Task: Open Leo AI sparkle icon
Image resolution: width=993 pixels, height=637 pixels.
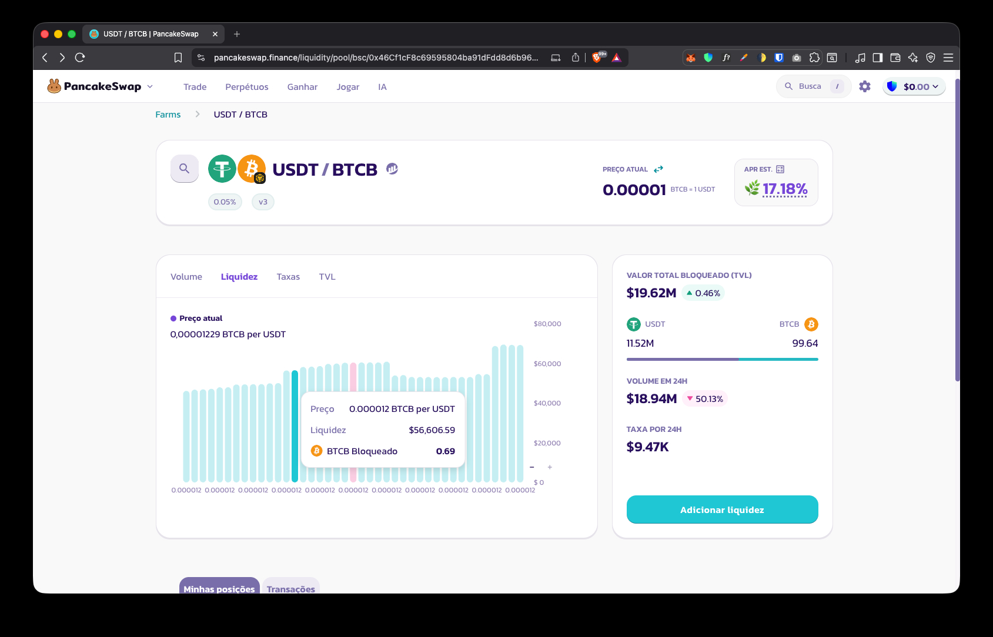Action: 913,58
